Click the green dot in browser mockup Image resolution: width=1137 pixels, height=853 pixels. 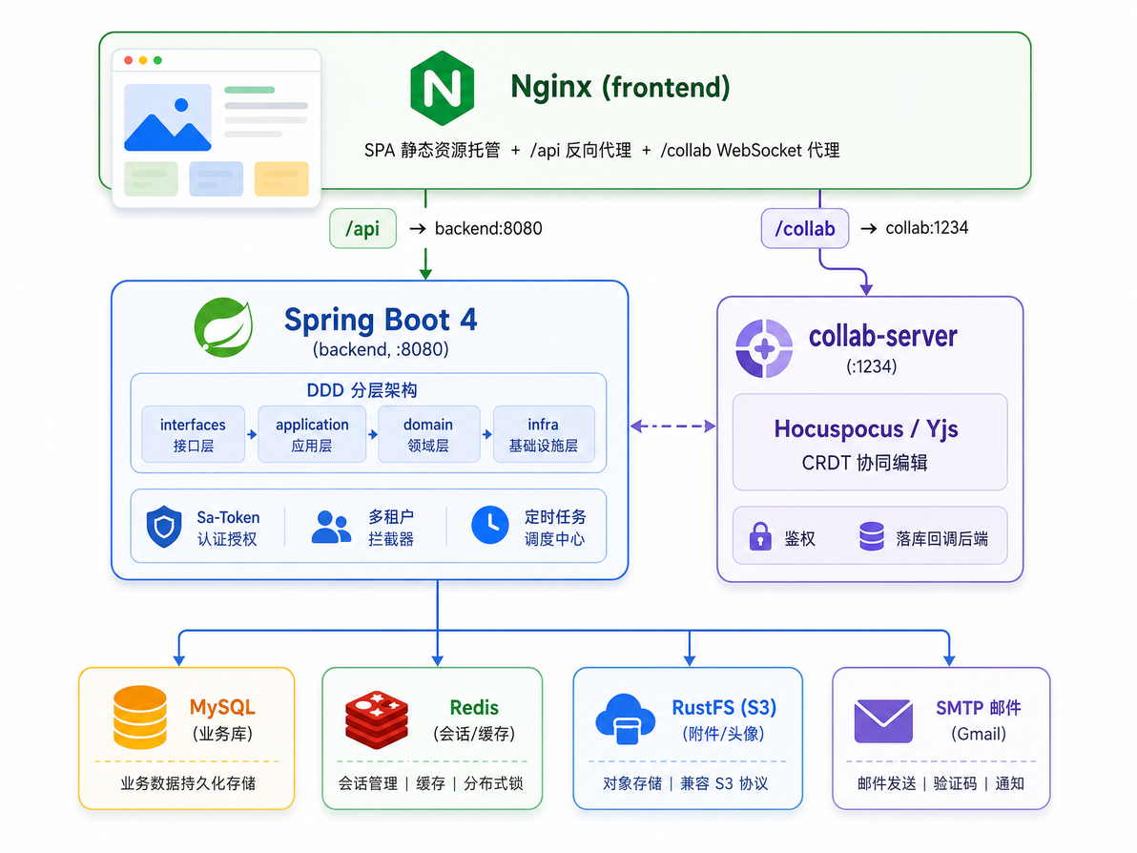click(x=157, y=60)
